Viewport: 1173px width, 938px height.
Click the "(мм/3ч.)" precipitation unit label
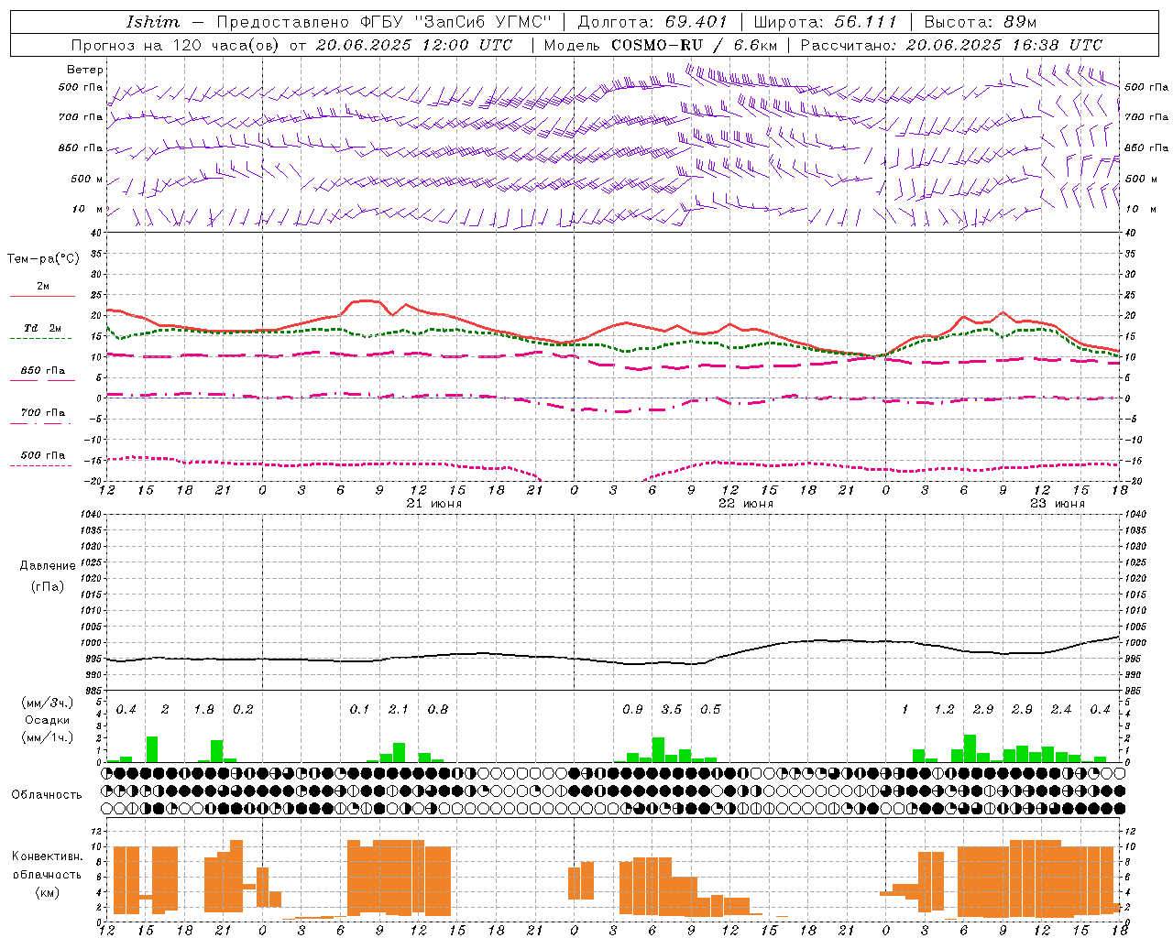pos(48,703)
